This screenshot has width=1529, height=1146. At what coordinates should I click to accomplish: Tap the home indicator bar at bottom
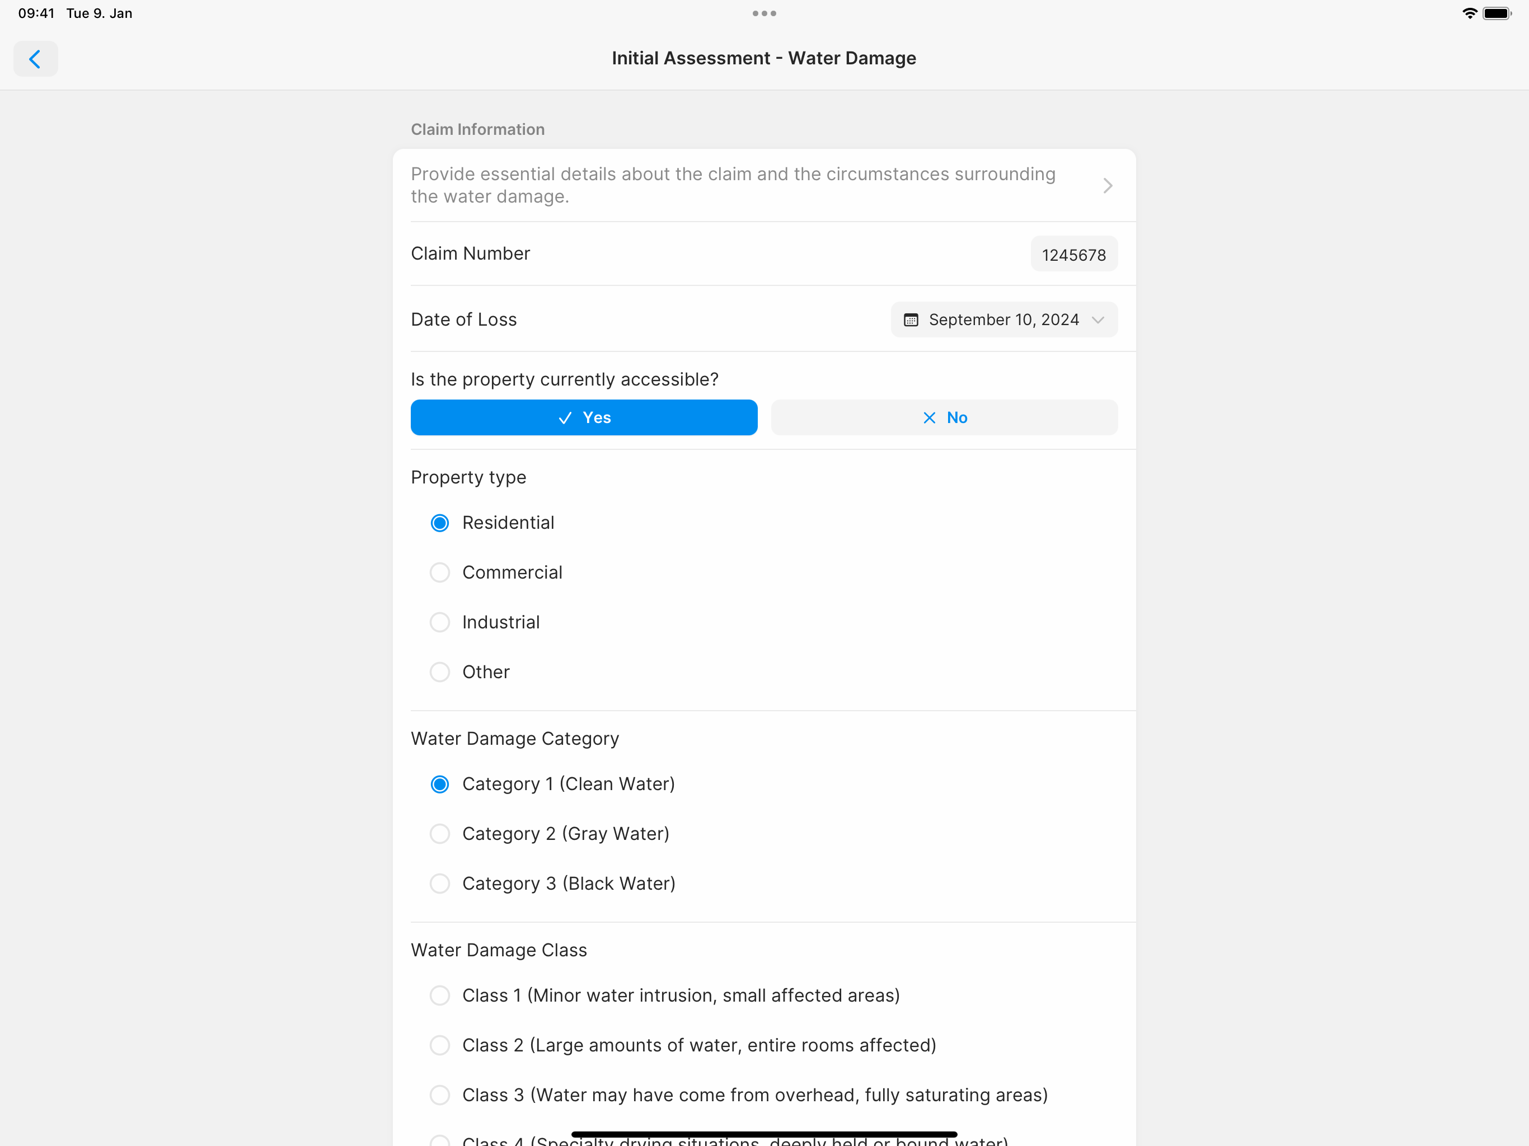click(764, 1134)
